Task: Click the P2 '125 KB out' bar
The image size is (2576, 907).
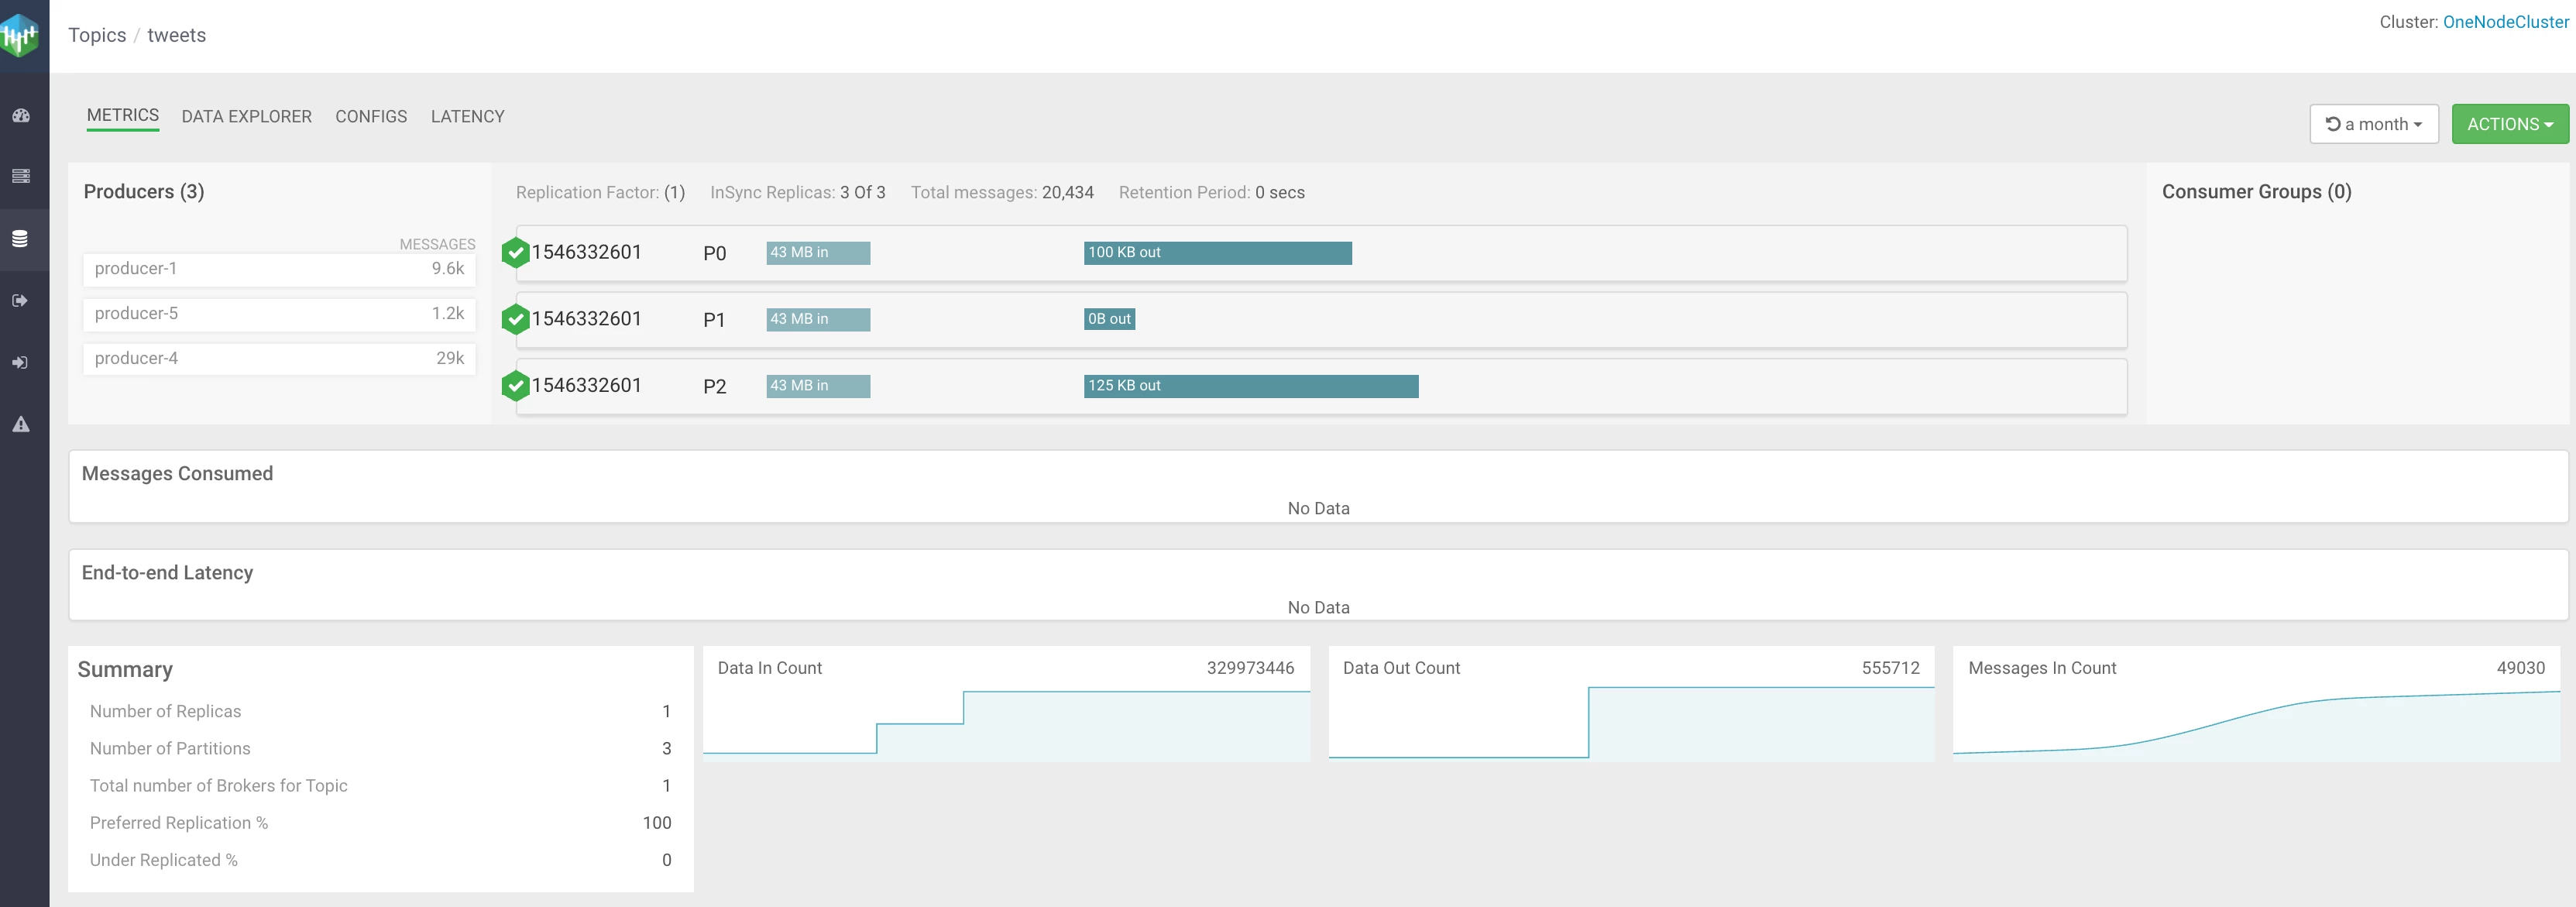Action: click(x=1251, y=386)
